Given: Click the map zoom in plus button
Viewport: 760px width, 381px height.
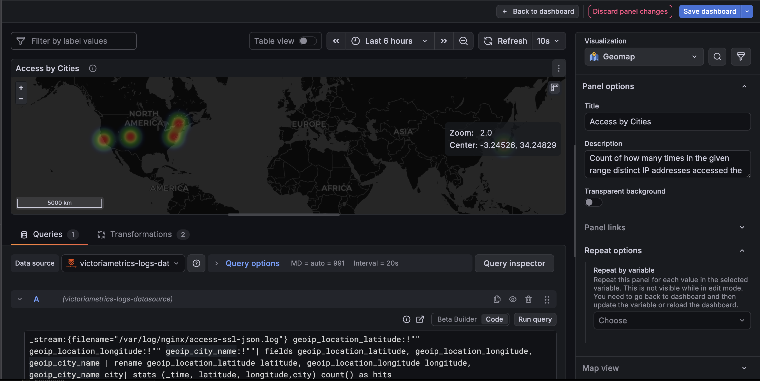Looking at the screenshot, I should pyautogui.click(x=21, y=88).
